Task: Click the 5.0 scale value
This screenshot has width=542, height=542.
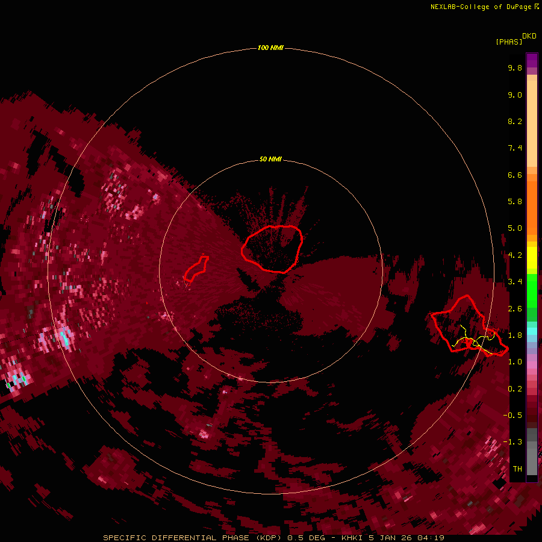Action: [x=515, y=228]
